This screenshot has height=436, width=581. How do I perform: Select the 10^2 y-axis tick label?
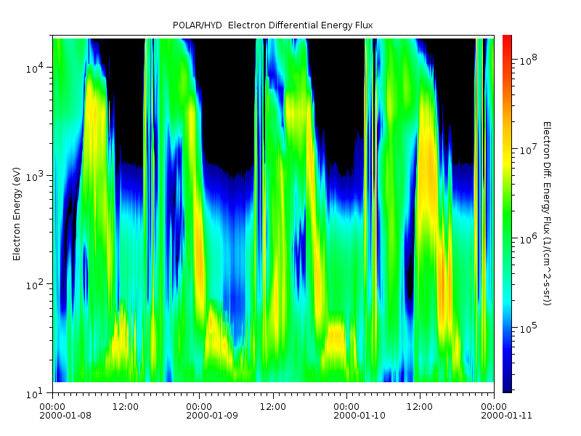36,284
